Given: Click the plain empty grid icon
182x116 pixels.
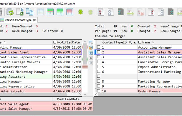Looking at the screenshot, I should tap(41, 12).
